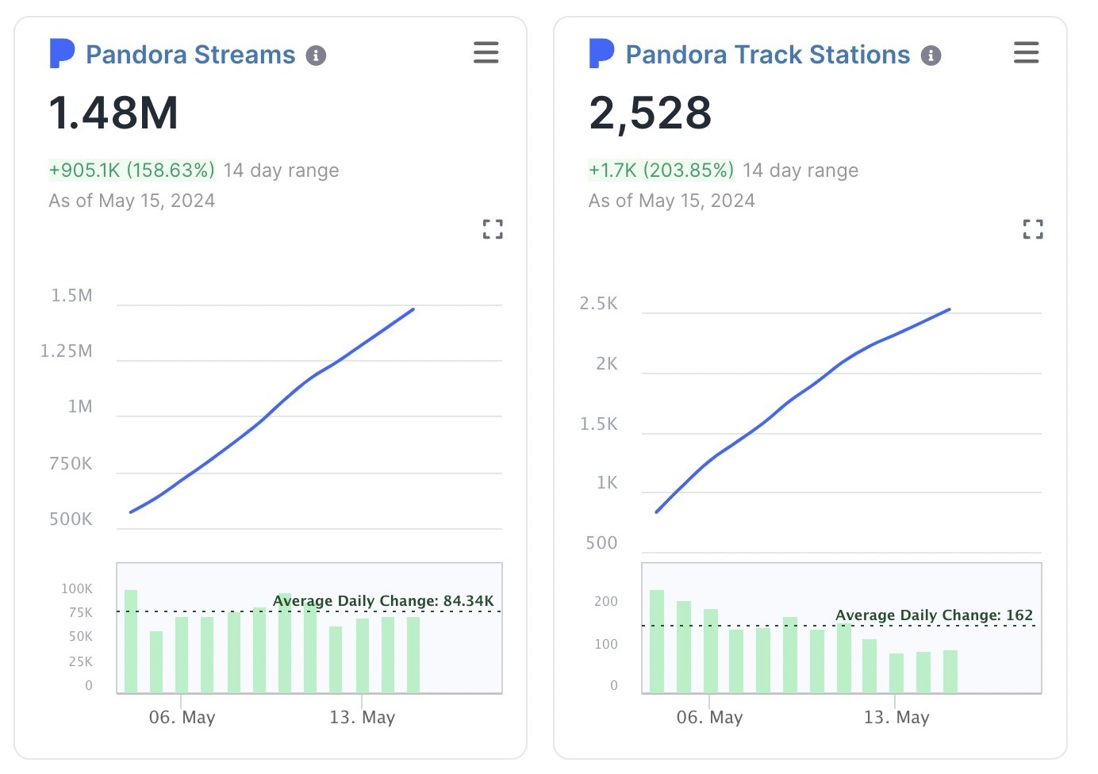Viewport: 1098px width, 774px height.
Task: Click the 14 day range label in the Track Stations card
Action: pos(800,171)
